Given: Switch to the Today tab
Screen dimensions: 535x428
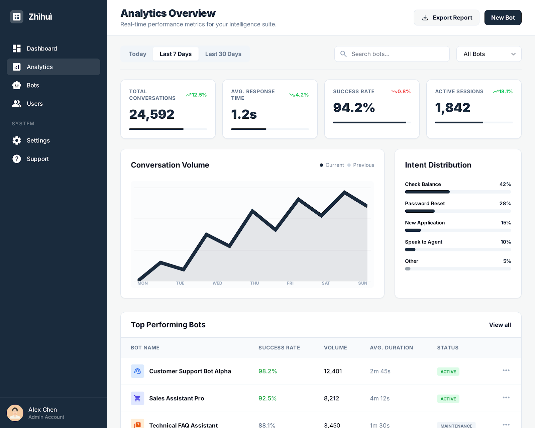Looking at the screenshot, I should tap(137, 54).
